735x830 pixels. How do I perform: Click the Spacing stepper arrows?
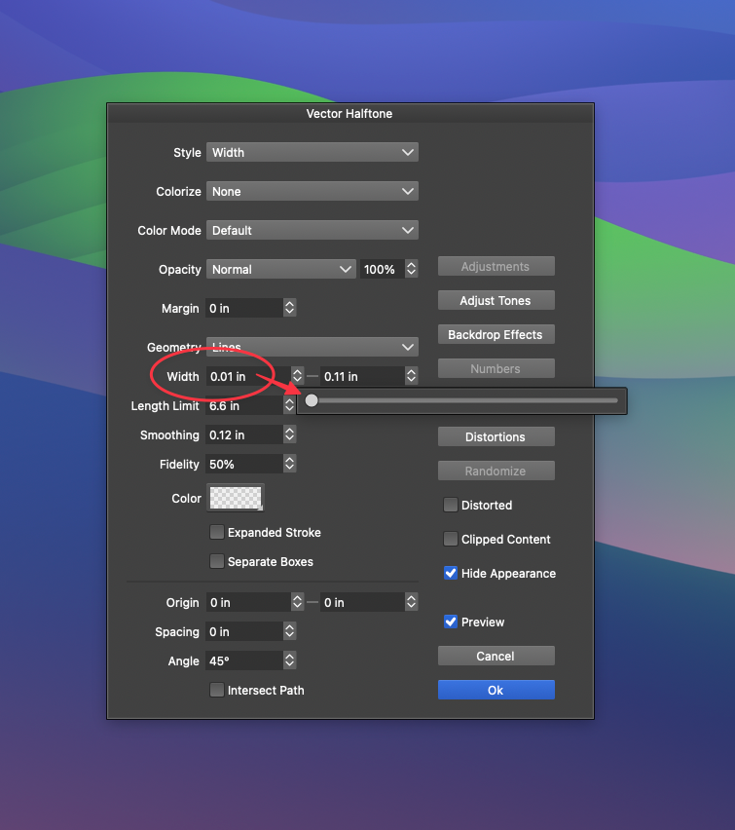pos(289,632)
